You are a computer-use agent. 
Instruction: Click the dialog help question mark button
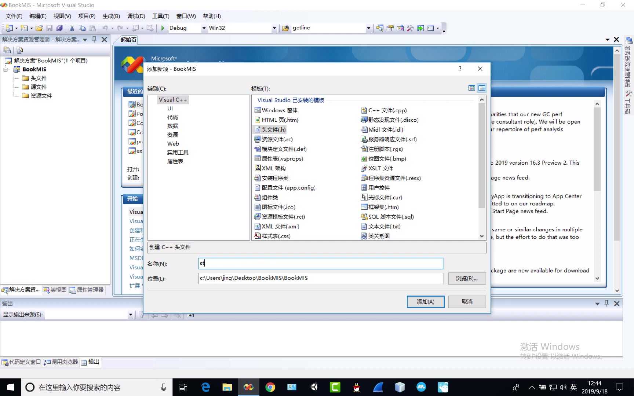tap(460, 69)
